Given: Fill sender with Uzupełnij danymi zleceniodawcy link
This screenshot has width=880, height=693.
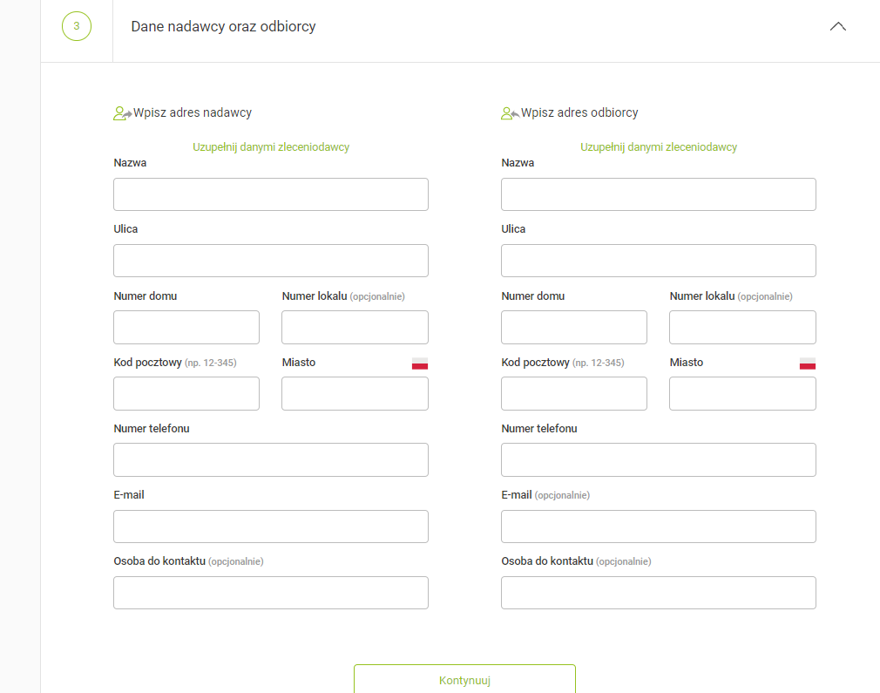Looking at the screenshot, I should coord(271,147).
